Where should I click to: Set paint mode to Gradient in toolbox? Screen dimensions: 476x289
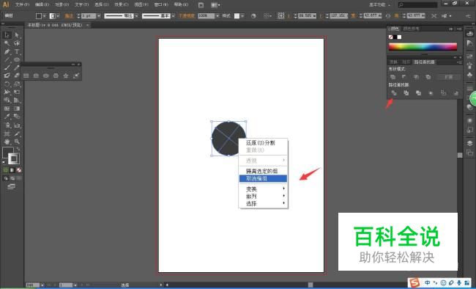(12, 170)
